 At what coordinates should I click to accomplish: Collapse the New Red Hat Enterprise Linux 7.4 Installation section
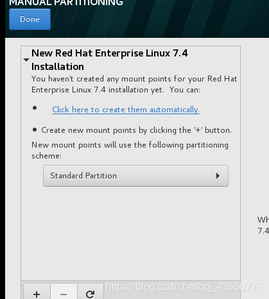[x=26, y=60]
